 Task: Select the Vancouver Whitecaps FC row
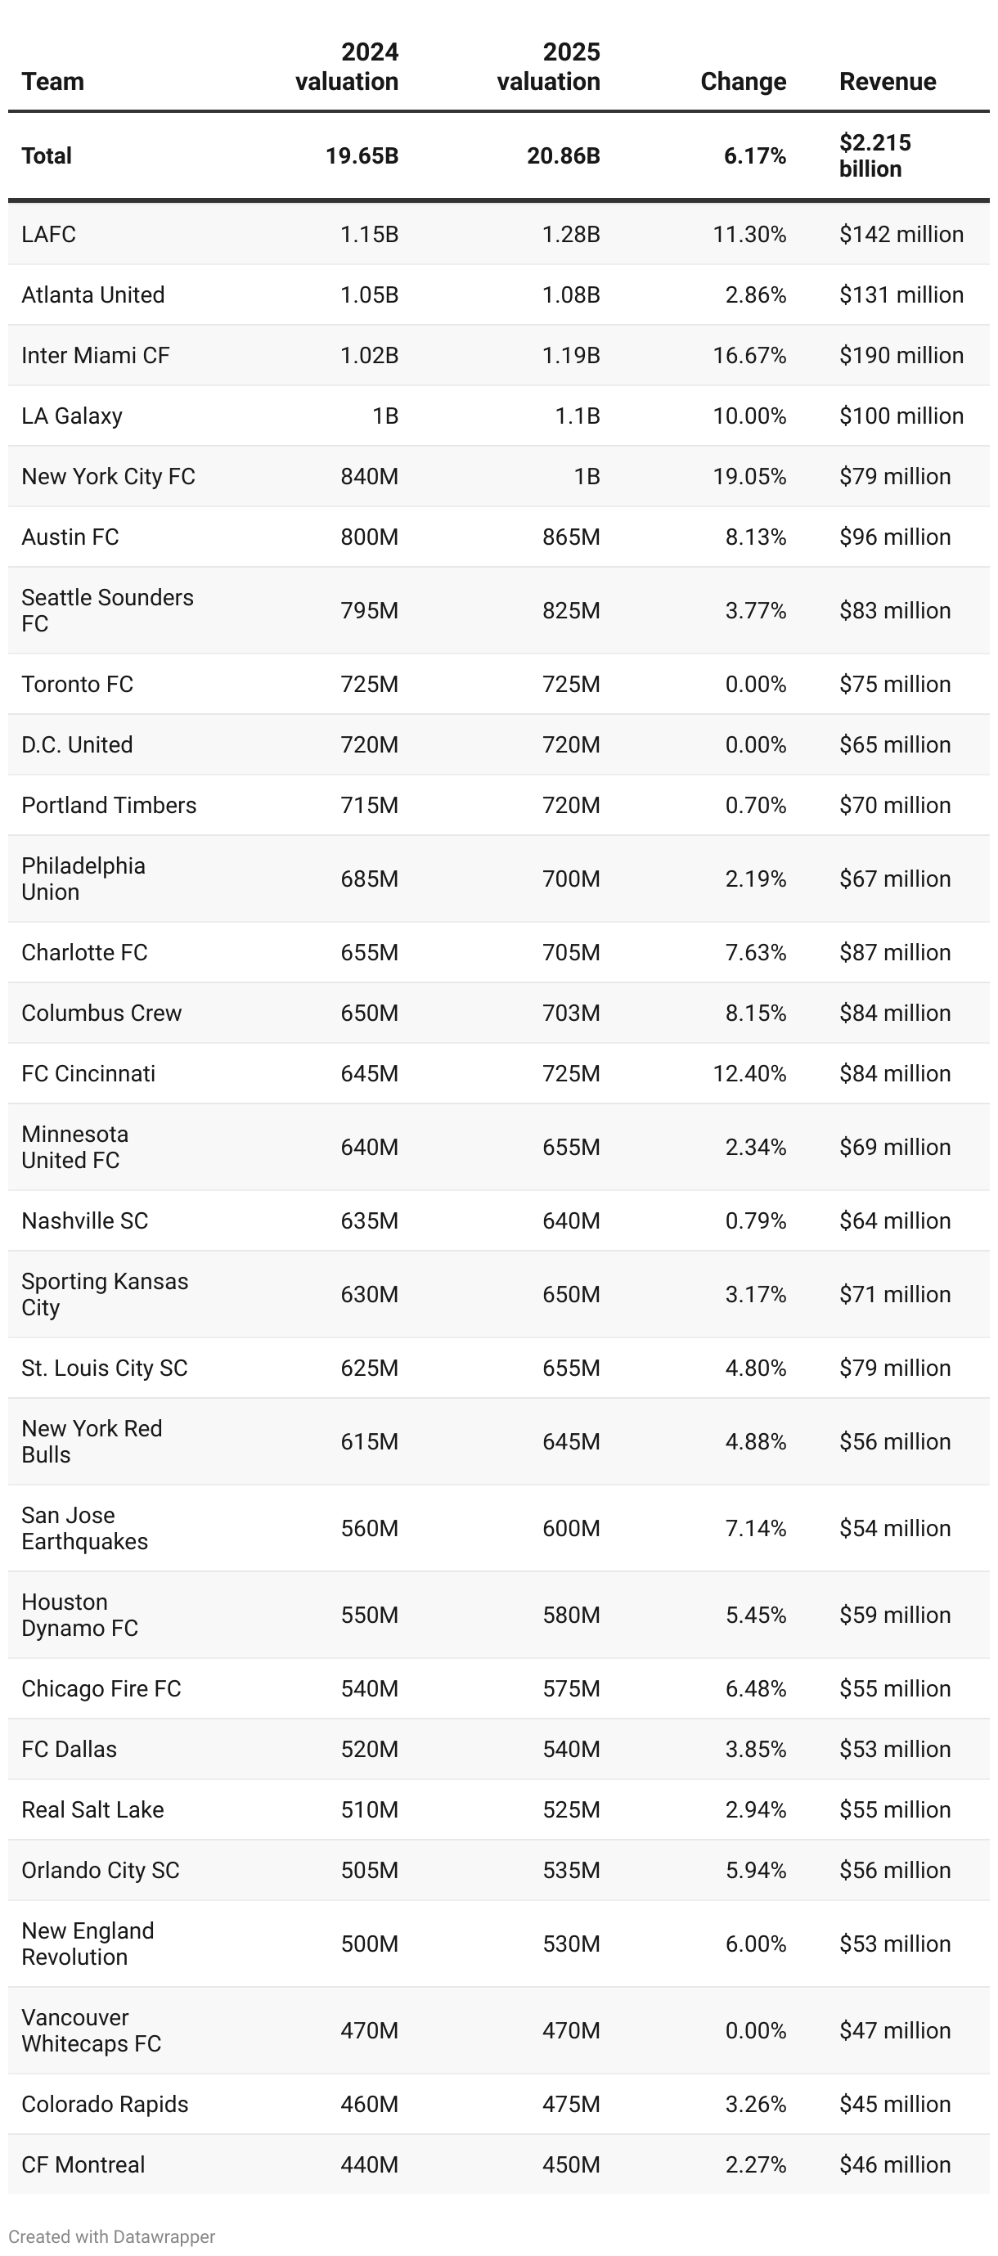[498, 2030]
